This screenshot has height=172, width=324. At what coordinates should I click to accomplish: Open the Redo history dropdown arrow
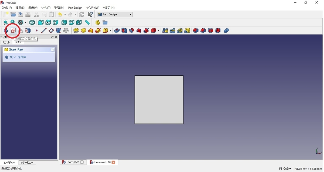click(x=75, y=14)
